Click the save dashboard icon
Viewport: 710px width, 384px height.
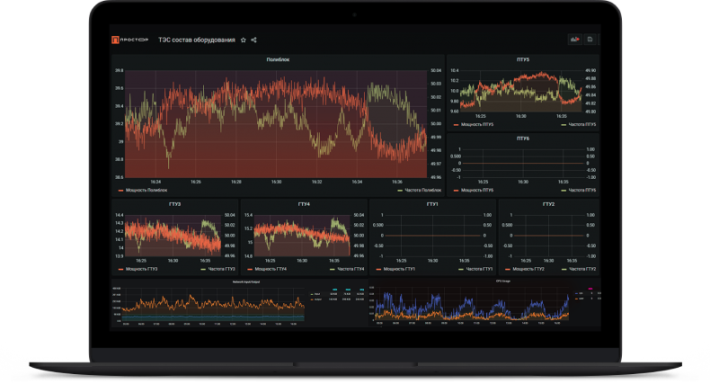pos(590,40)
